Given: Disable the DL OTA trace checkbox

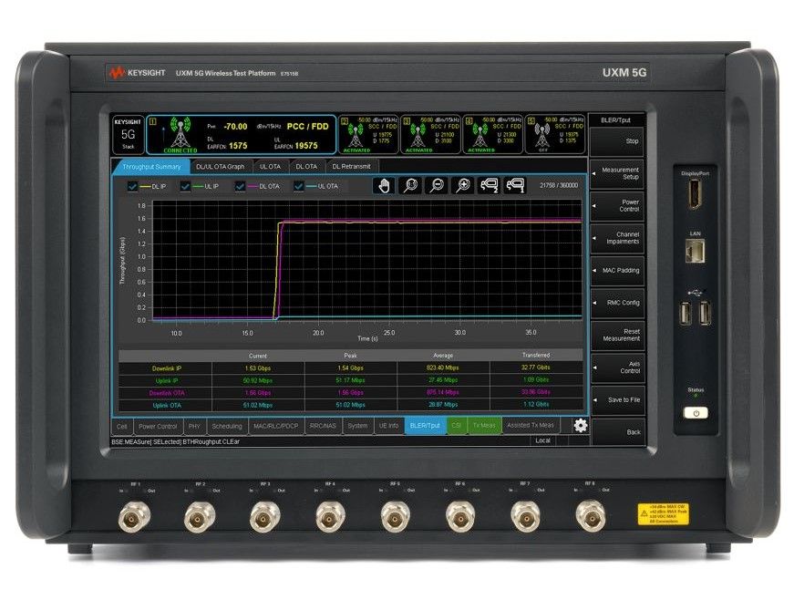Looking at the screenshot, I should coord(239,186).
